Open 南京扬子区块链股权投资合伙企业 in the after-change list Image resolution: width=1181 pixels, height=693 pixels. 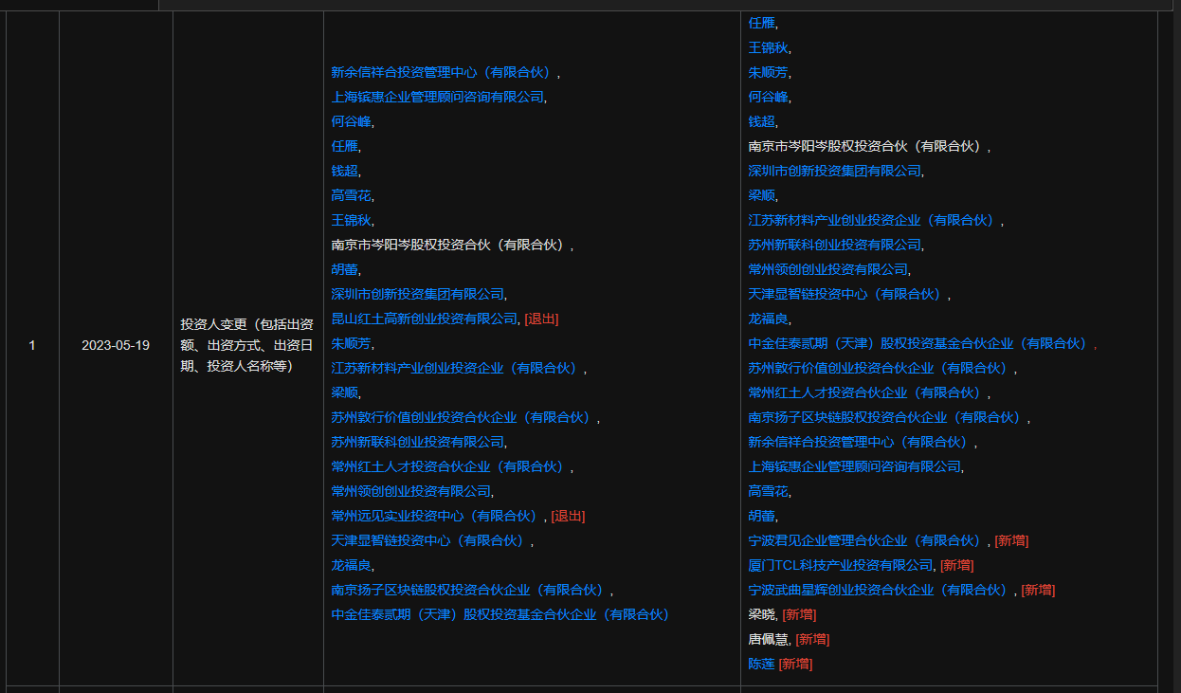pos(886,417)
